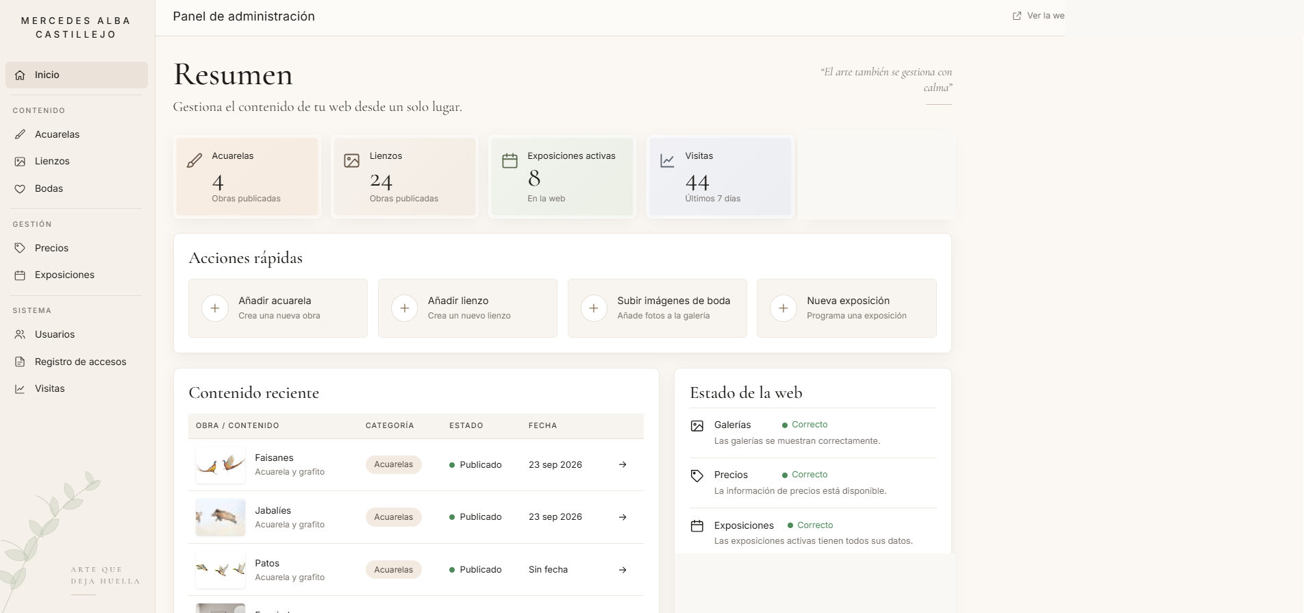Click the Acuarelas tag in Patos row
Viewport: 1304px width, 613px height.
pos(394,570)
